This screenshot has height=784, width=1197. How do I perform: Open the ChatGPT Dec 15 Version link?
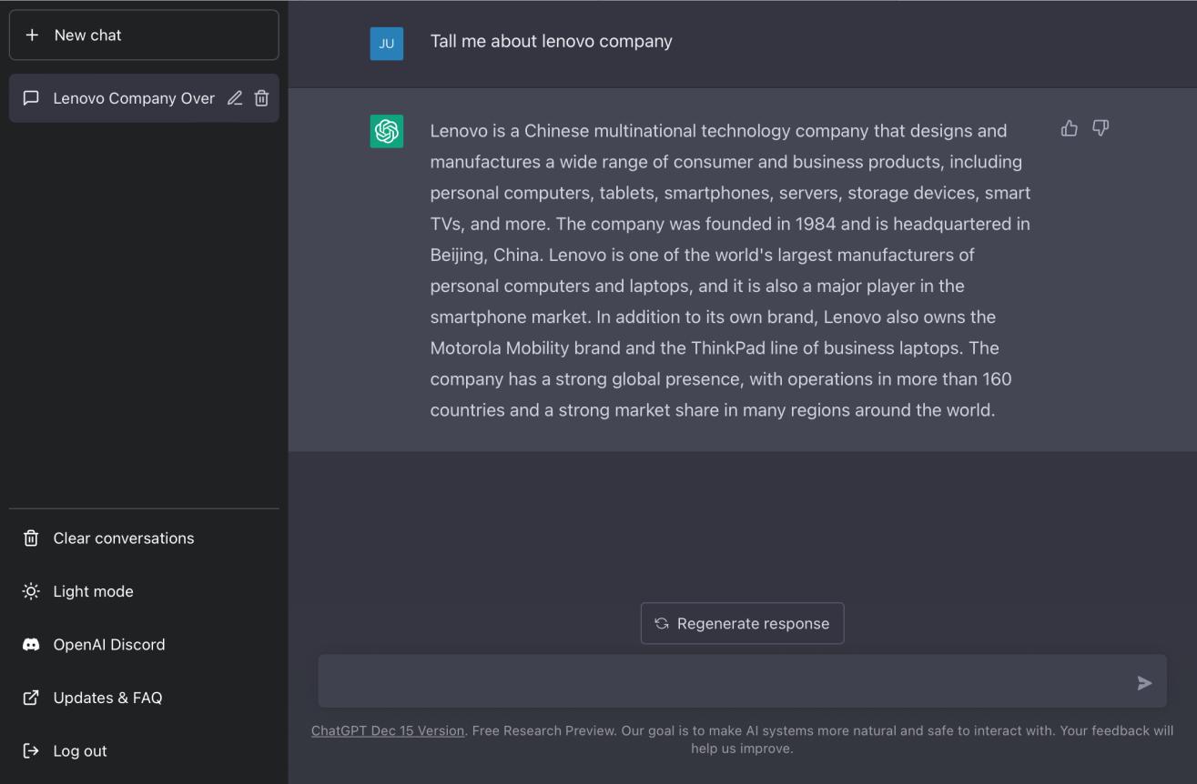388,730
